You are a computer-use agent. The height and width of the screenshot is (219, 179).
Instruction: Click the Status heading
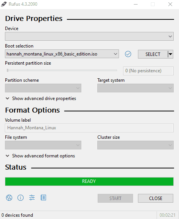[x=16, y=167]
